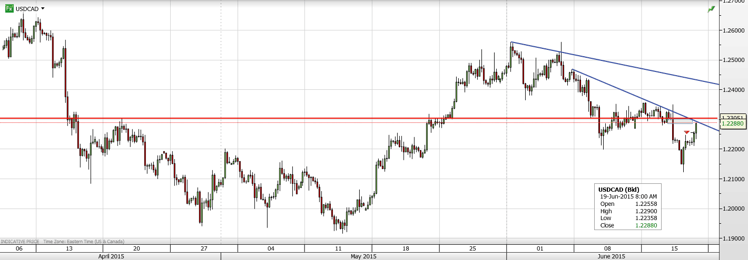Image resolution: width=748 pixels, height=260 pixels.
Task: Click the 1.25000 price axis label
Action: click(734, 60)
